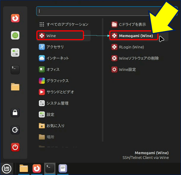The image size is (181, 175).
Task: Open System Settings toggle icon in sidebar
Action: pyautogui.click(x=15, y=53)
